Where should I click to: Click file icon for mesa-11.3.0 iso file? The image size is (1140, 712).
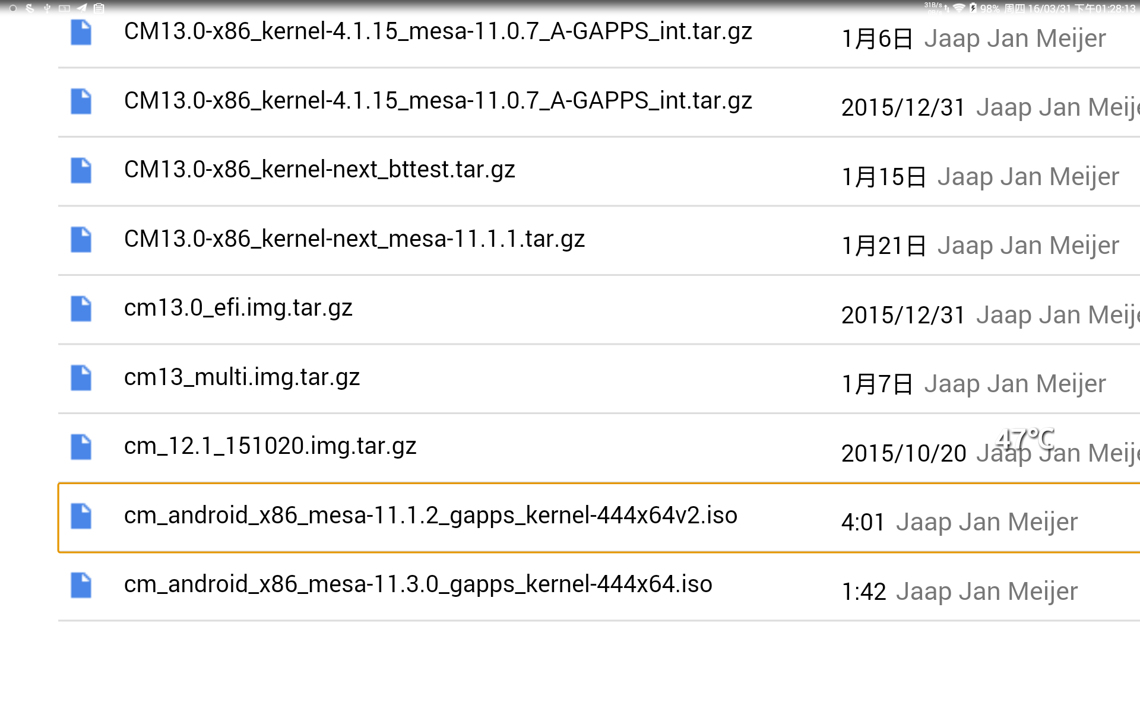coord(81,585)
